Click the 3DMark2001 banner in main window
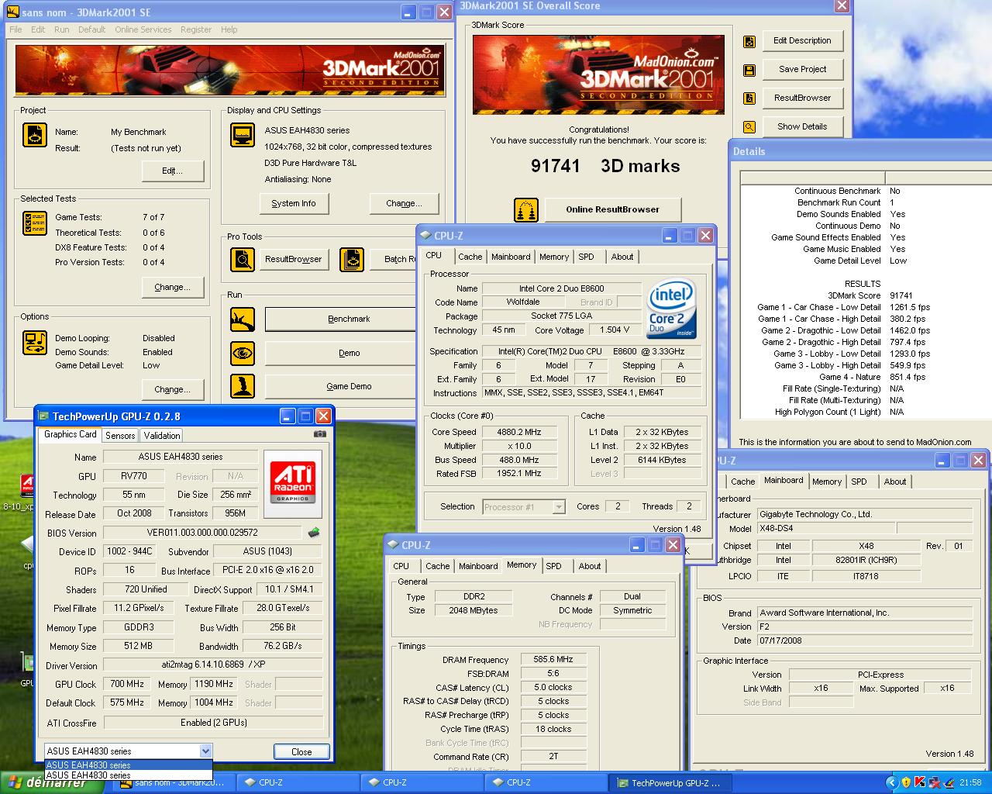 pyautogui.click(x=230, y=71)
